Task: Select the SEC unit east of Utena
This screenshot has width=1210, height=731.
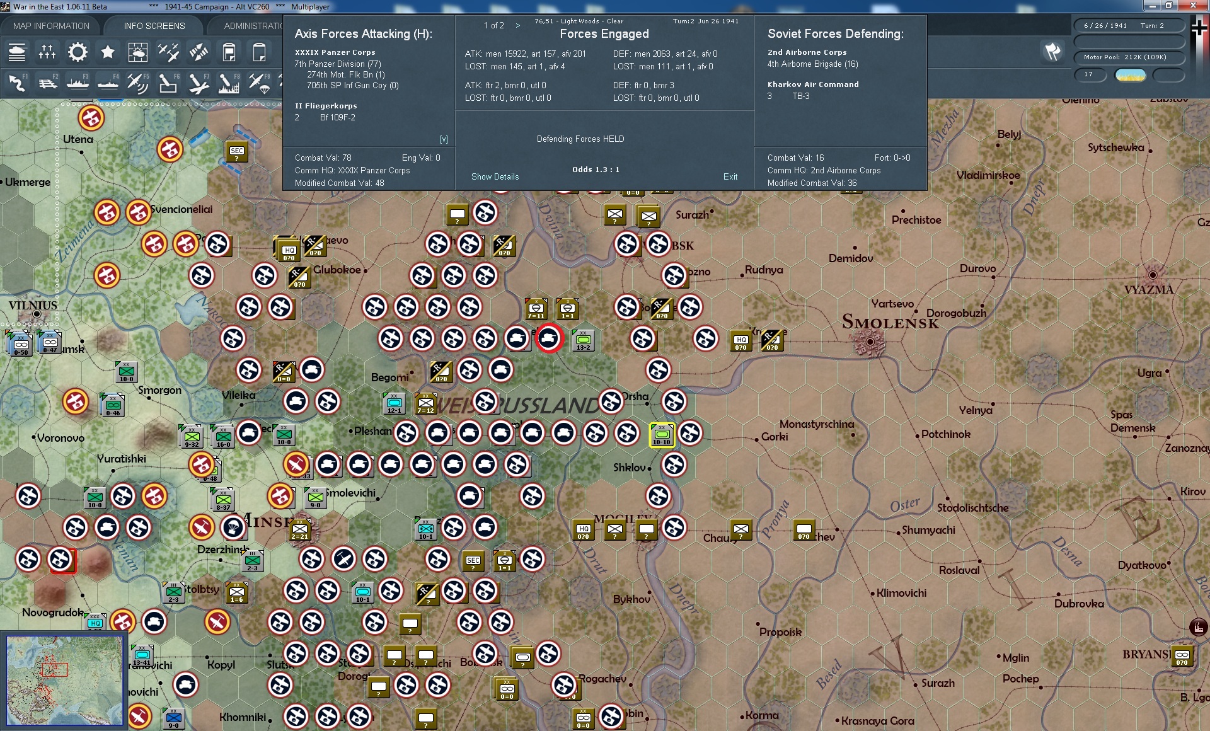Action: click(237, 151)
